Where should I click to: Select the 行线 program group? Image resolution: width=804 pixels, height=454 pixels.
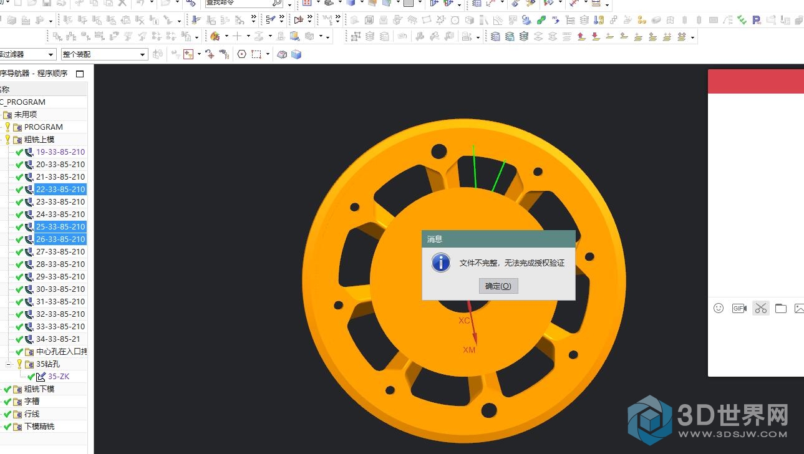32,414
